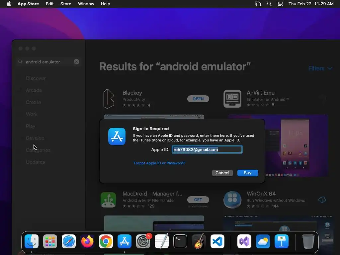This screenshot has width=340, height=255.
Task: Select Arcade in the sidebar
Action: pos(34,90)
